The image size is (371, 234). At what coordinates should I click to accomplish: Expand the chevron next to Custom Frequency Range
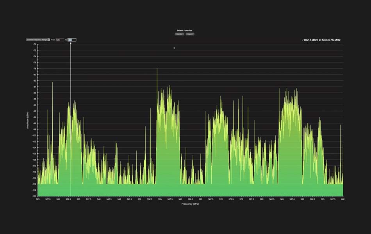(49, 39)
